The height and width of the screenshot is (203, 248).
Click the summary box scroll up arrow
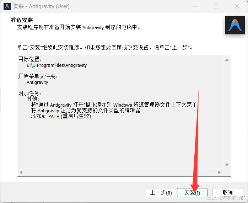pyautogui.click(x=227, y=60)
